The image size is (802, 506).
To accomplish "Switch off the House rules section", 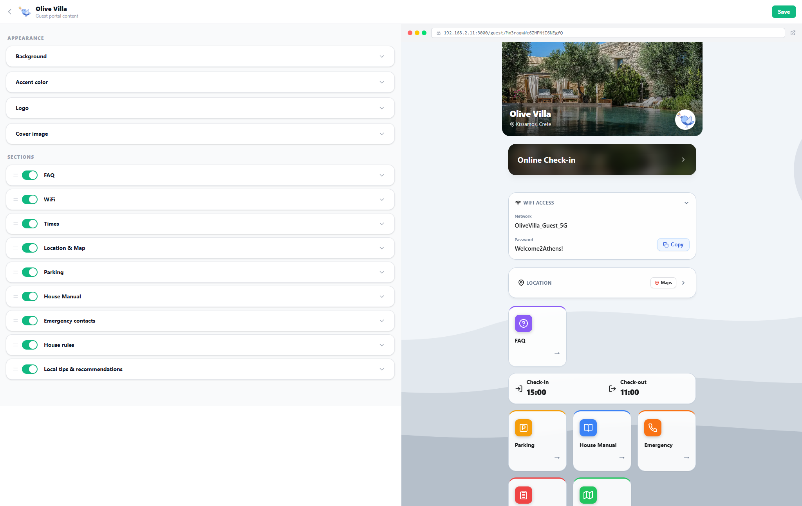I will 30,345.
